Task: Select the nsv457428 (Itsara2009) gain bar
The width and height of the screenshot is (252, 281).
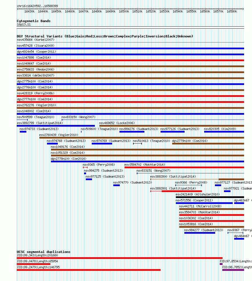Action: (x=130, y=48)
